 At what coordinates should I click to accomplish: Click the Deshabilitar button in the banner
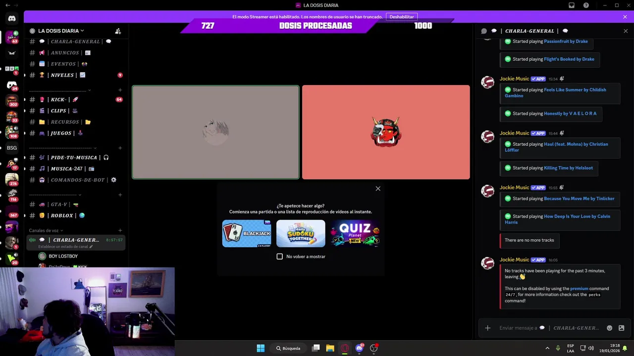tap(402, 17)
